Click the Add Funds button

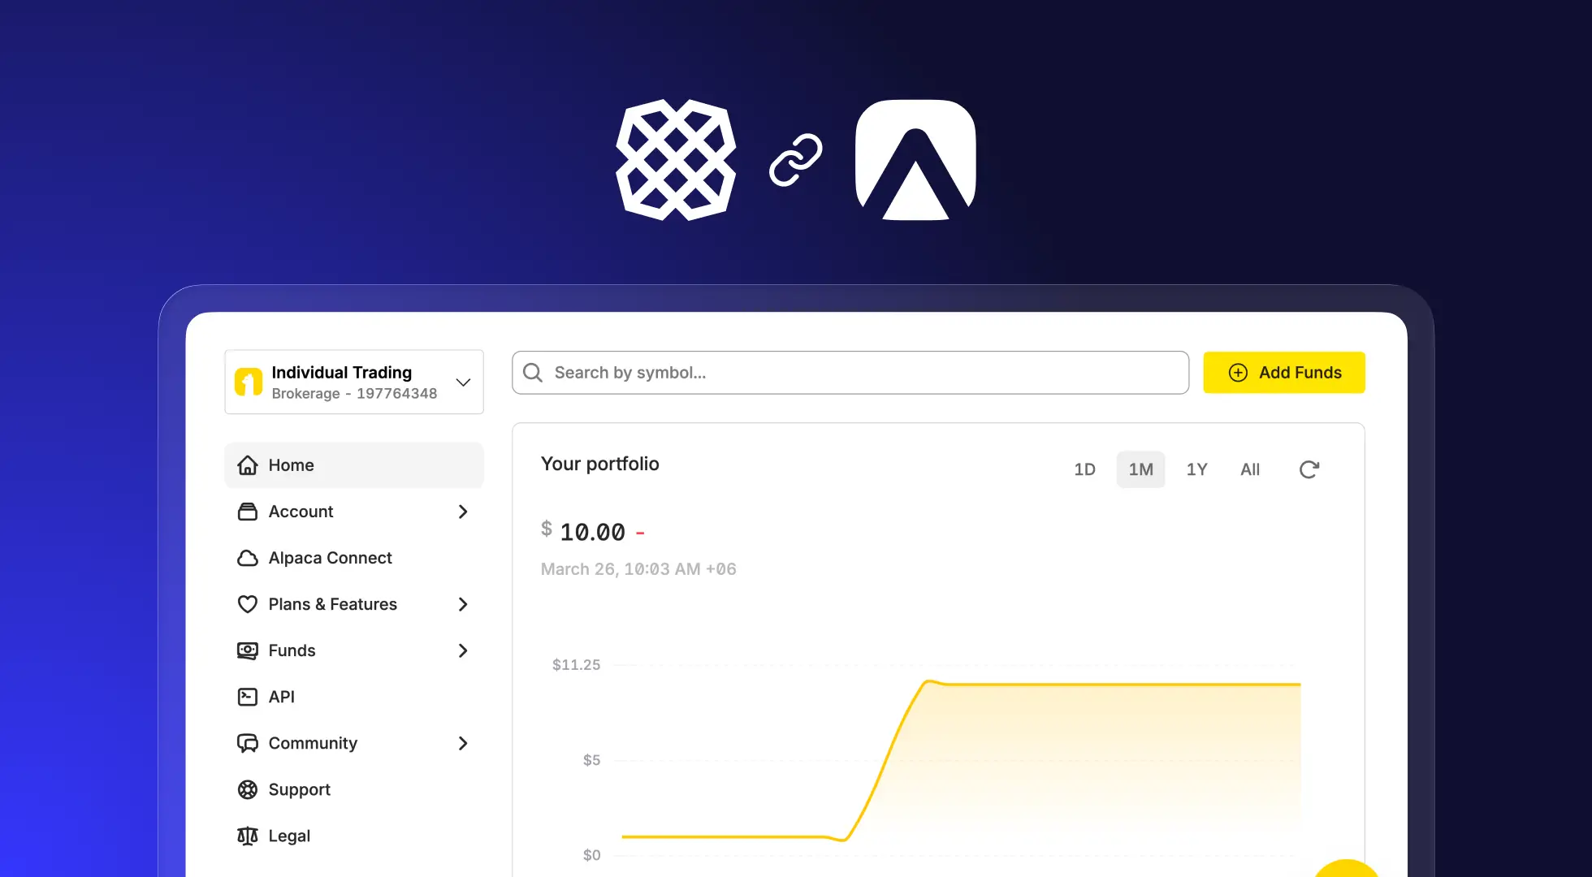[x=1283, y=373]
